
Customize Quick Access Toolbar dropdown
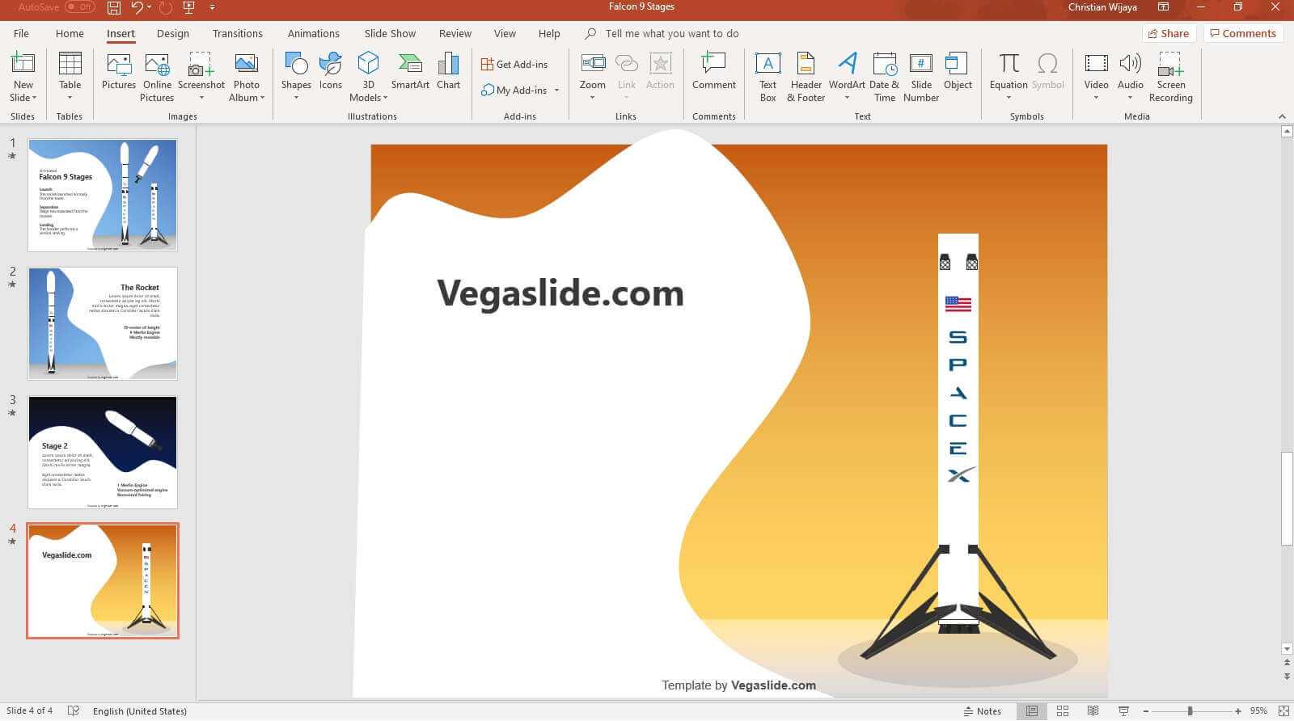[213, 7]
